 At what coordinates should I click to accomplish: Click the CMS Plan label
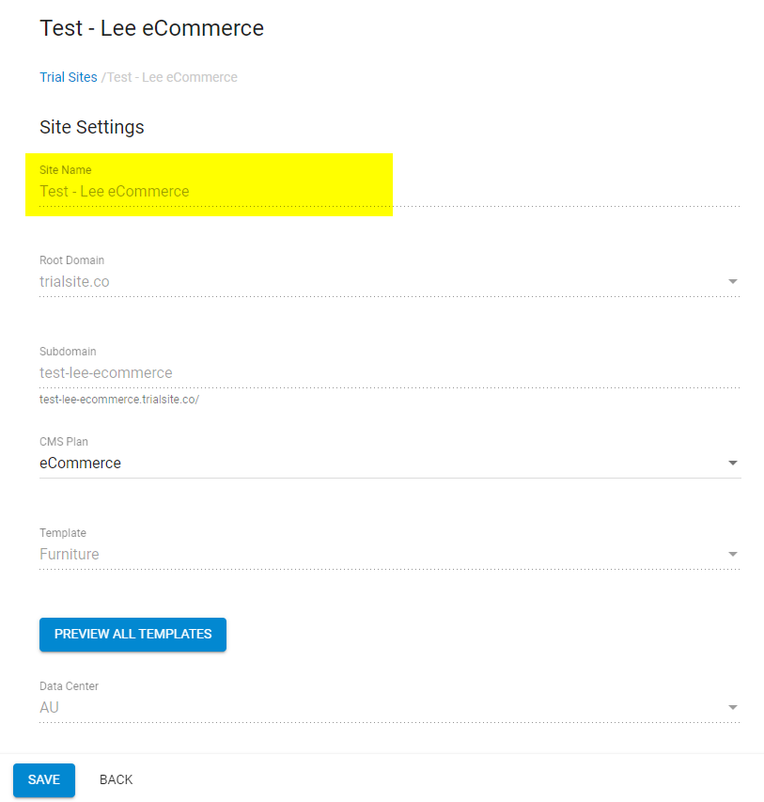[x=64, y=441]
